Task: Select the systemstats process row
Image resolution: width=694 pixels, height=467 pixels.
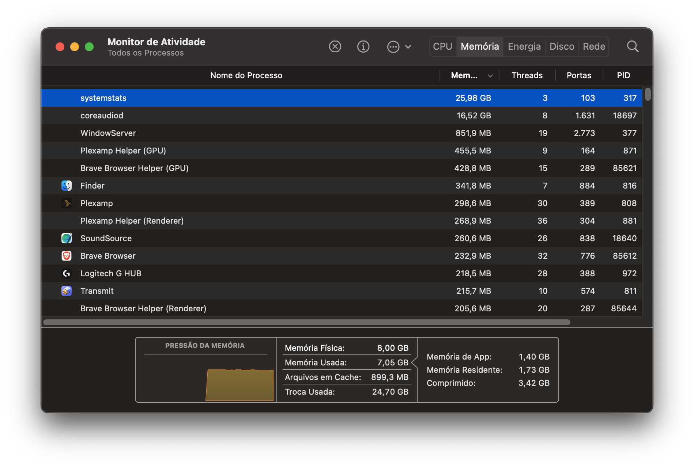Action: click(x=342, y=98)
